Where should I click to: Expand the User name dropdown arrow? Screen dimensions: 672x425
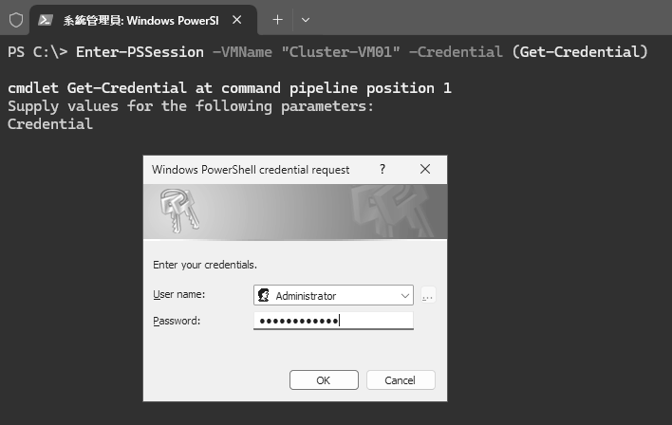pyautogui.click(x=404, y=296)
